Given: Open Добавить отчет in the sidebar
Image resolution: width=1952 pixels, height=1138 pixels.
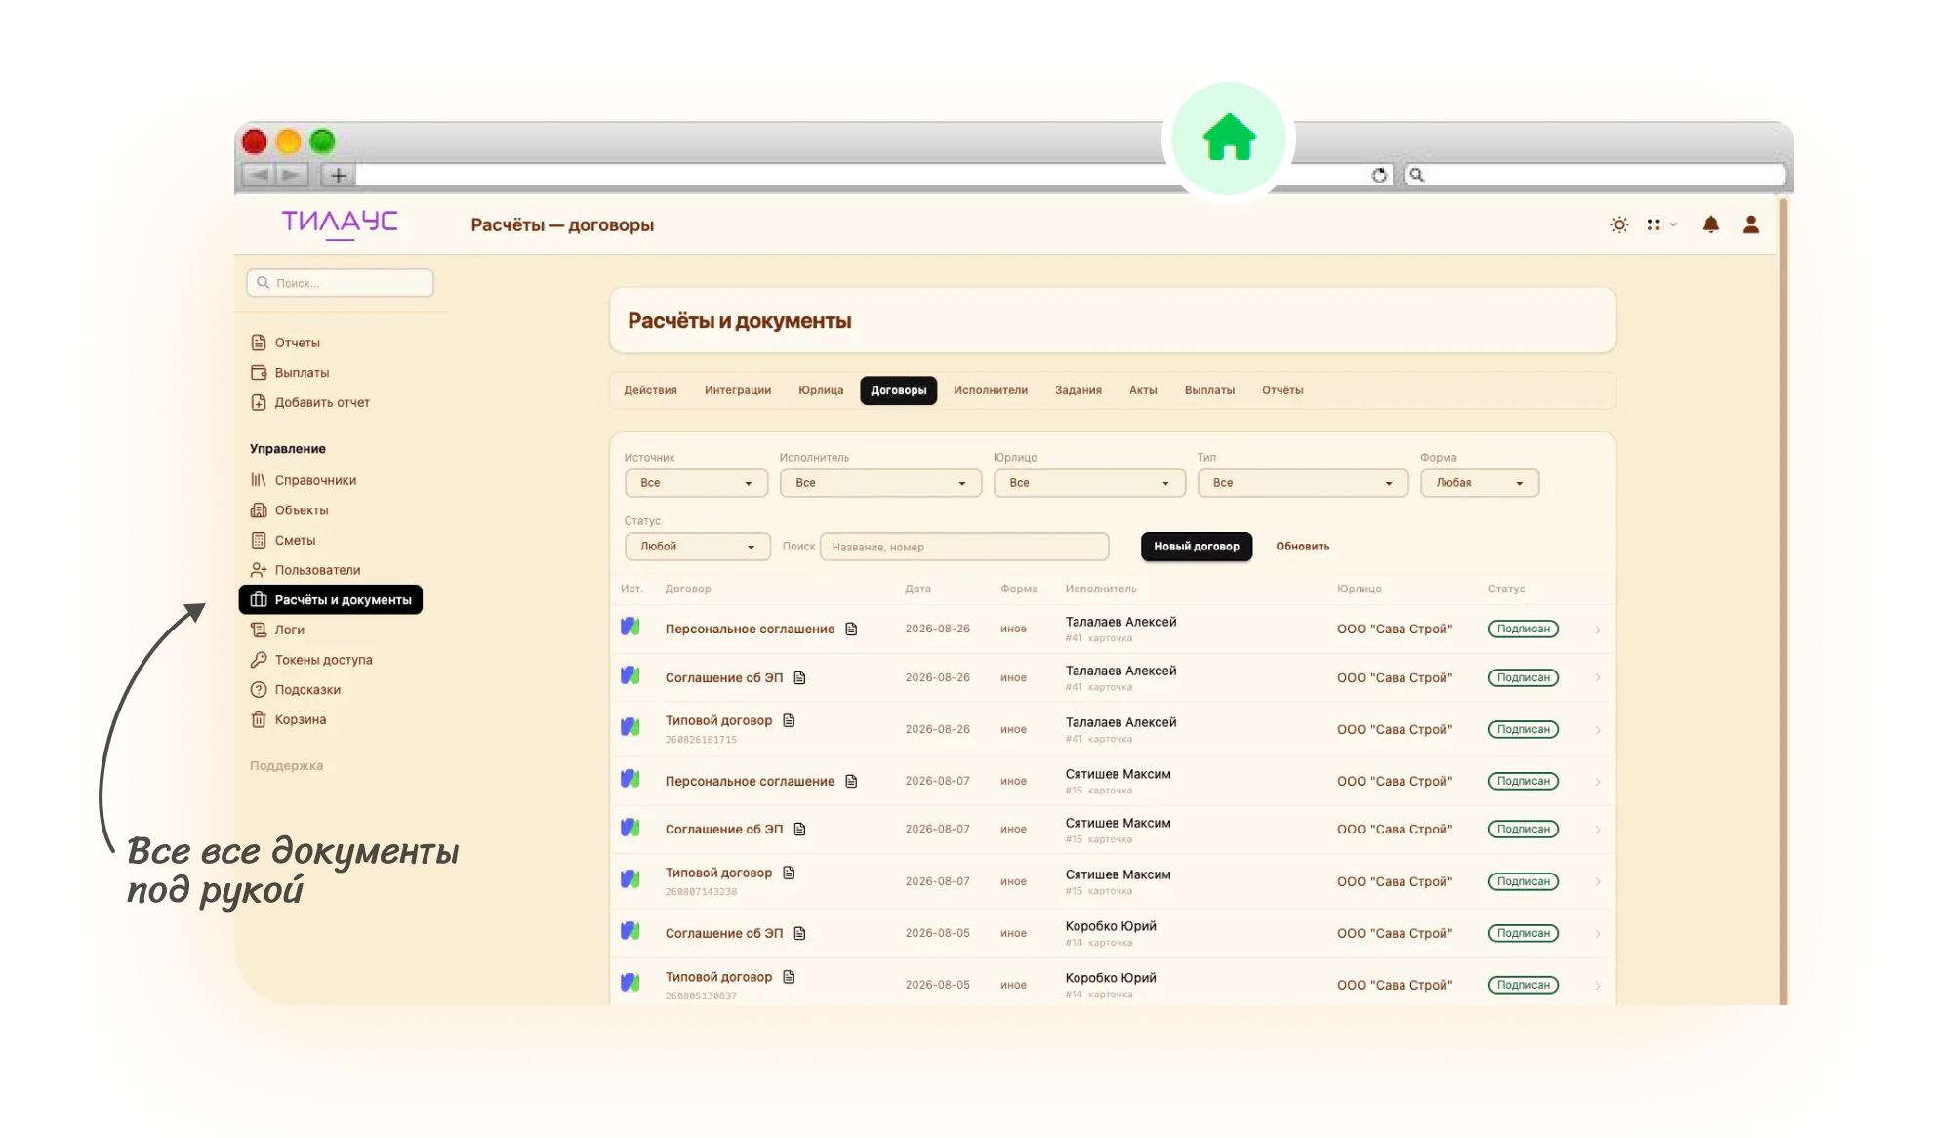Looking at the screenshot, I should coord(310,402).
